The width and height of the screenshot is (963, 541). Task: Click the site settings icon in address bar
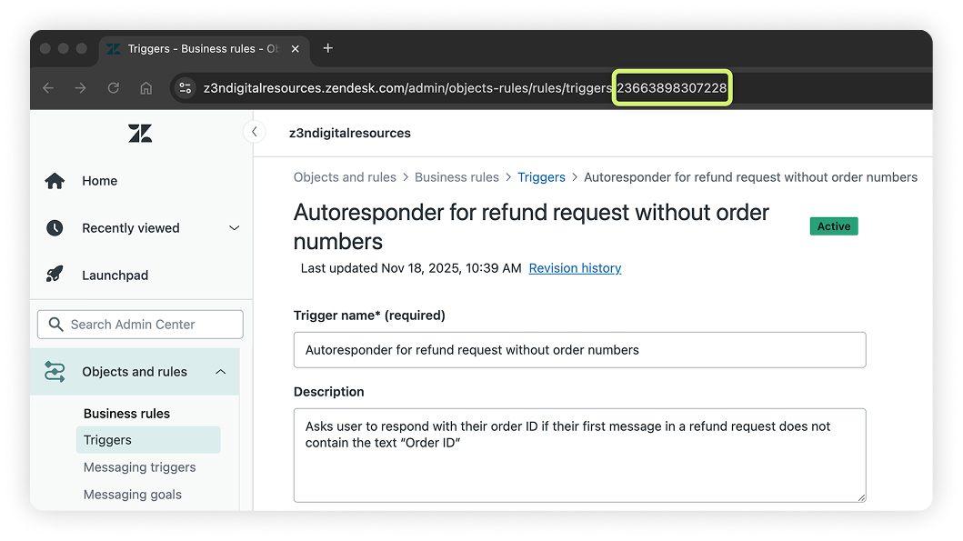point(186,88)
